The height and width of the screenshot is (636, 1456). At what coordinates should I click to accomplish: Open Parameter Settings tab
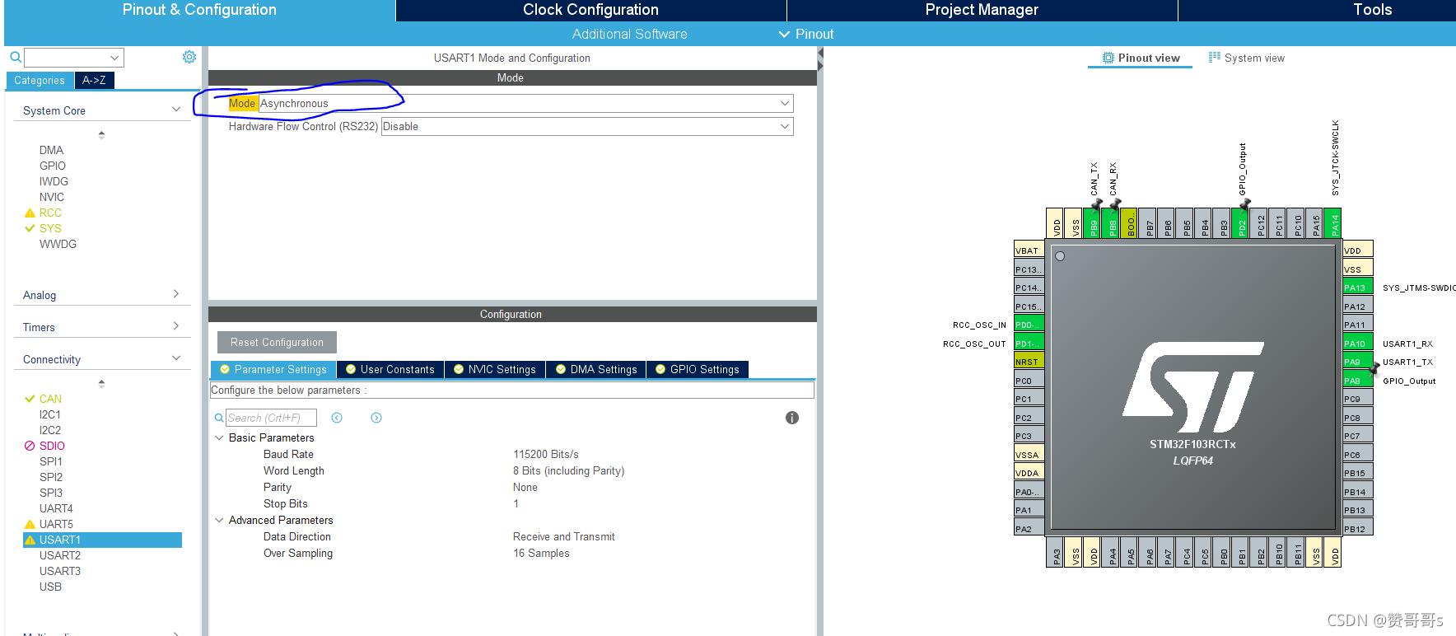click(x=273, y=369)
